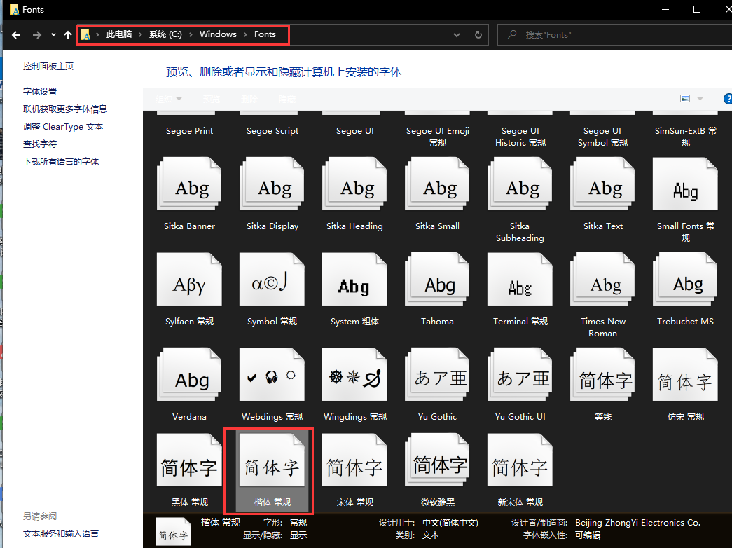The height and width of the screenshot is (548, 732).
Task: Expand the chevron after Windows in the path
Action: tap(246, 34)
